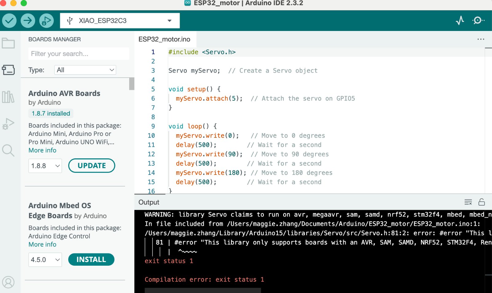This screenshot has width=492, height=293.
Task: Open the Library Manager panel
Action: click(x=8, y=97)
